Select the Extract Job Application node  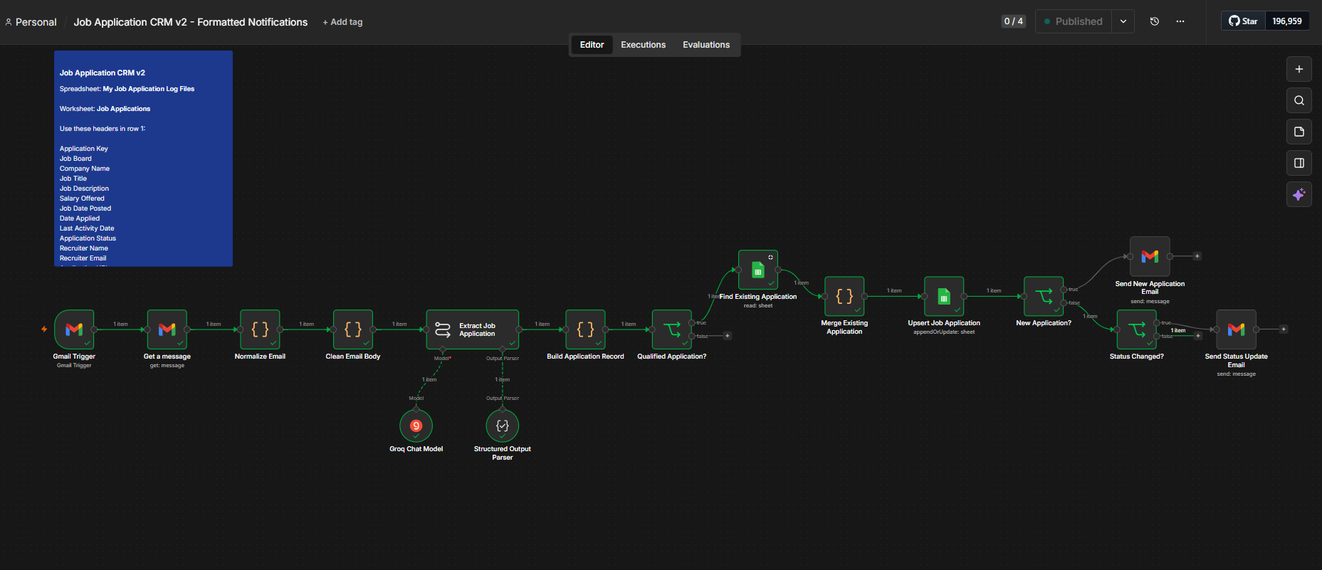(x=473, y=329)
